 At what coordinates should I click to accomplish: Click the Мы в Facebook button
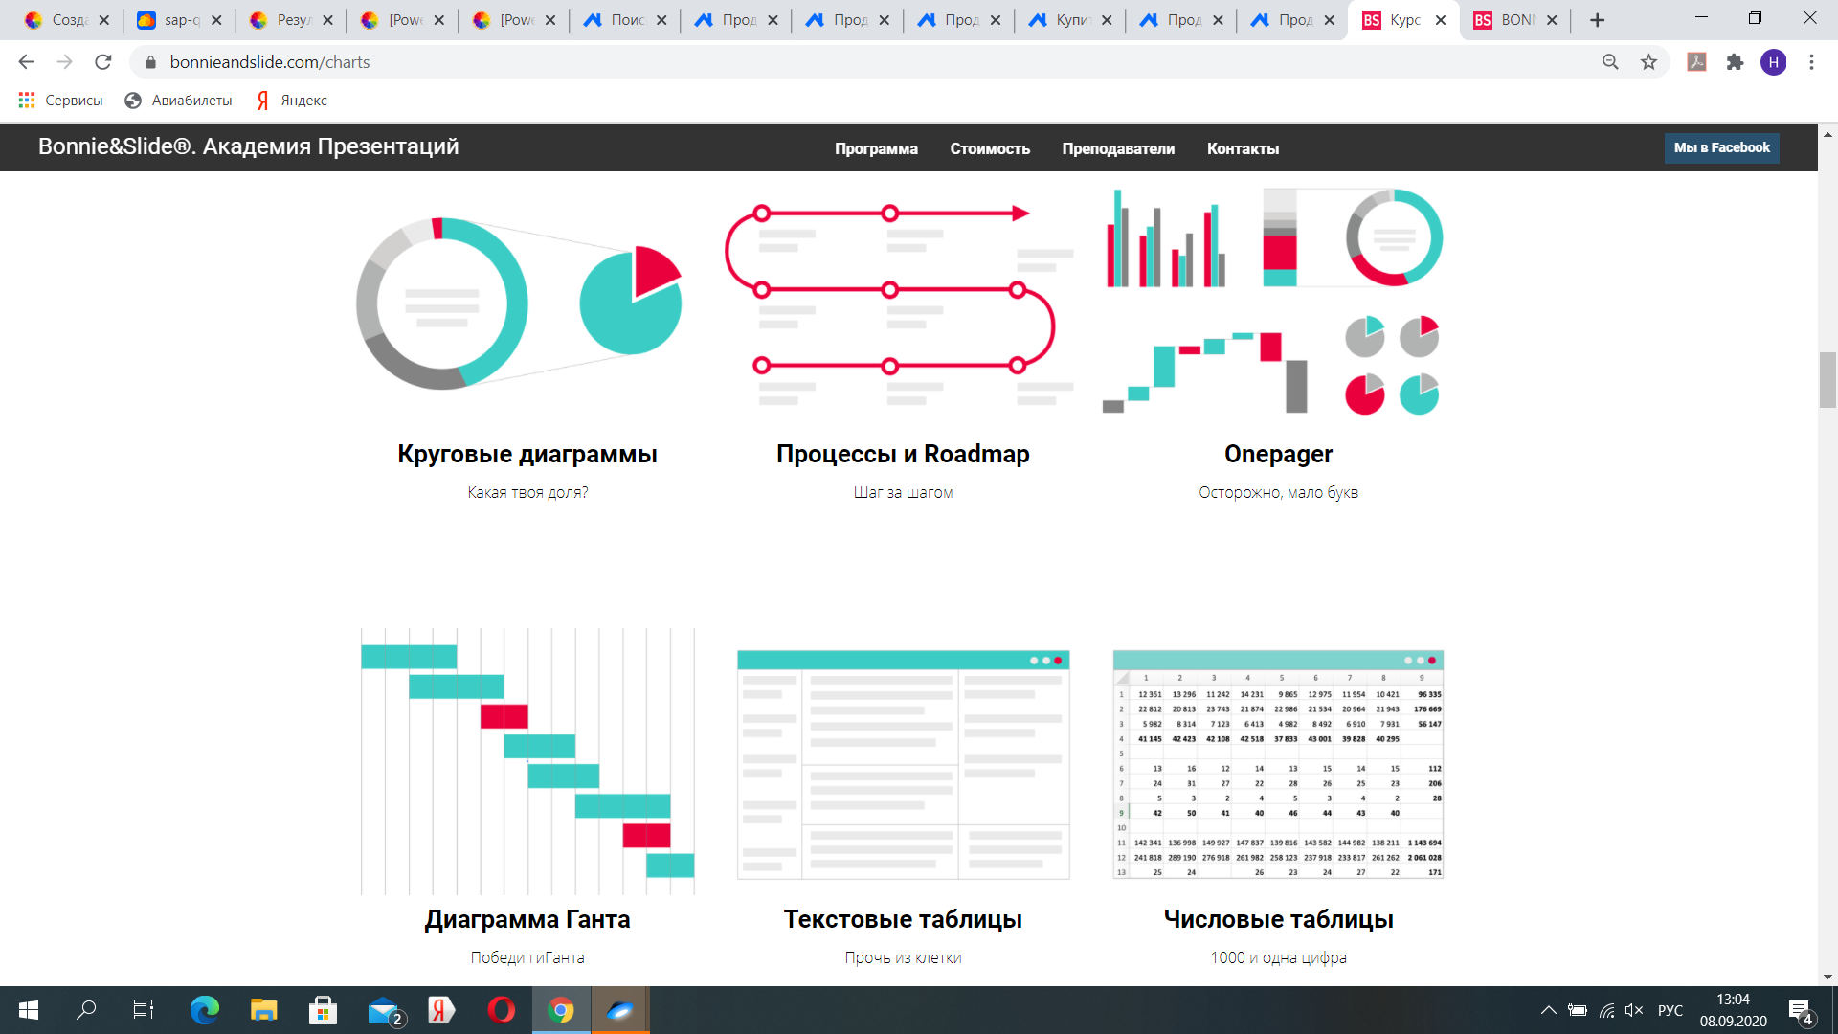1721,147
